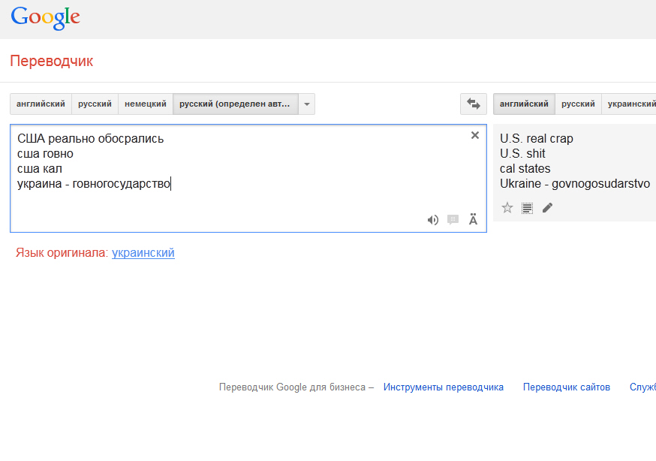Image resolution: width=656 pixels, height=461 pixels.
Task: Choose auto-detected русский source option
Action: (x=234, y=104)
